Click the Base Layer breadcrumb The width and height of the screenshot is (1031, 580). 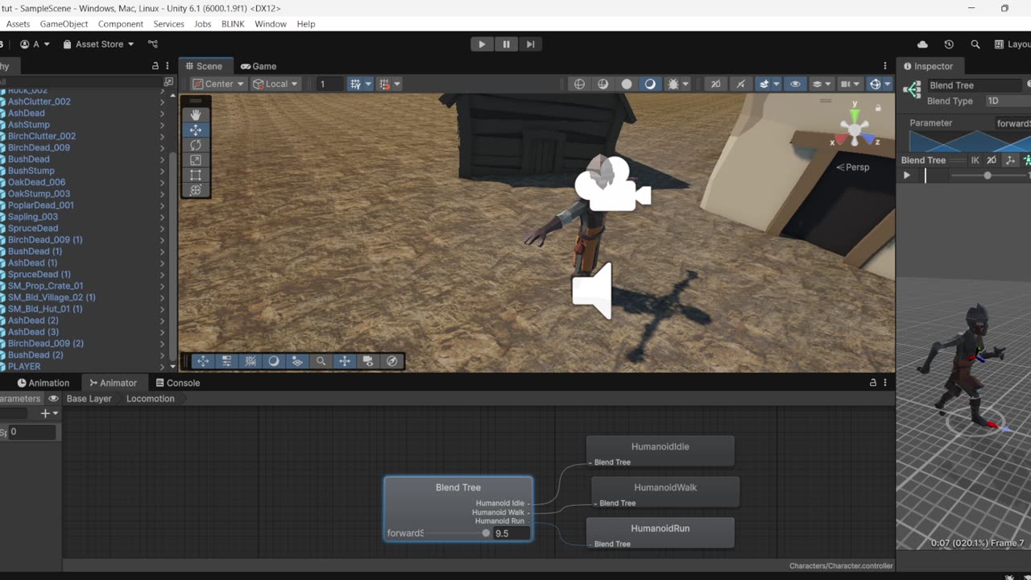89,399
